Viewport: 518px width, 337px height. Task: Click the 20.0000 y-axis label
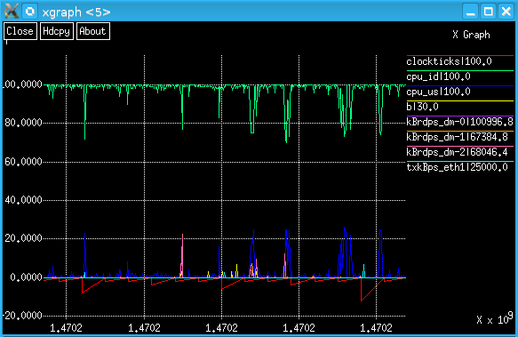[x=23, y=238]
